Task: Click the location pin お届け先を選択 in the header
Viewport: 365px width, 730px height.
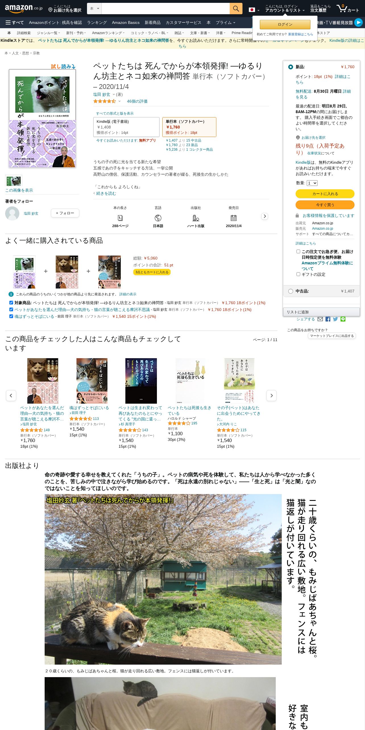Action: tap(65, 9)
